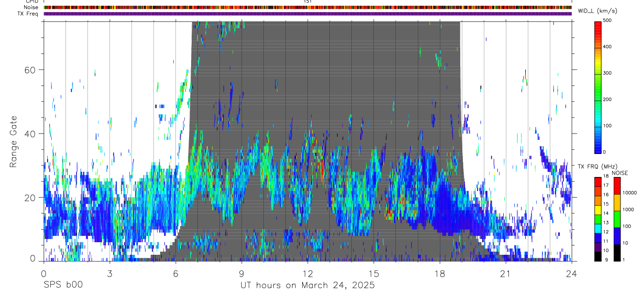The image size is (643, 296).
Task: Click the '1000' tick on NOISE scale
Action: click(x=628, y=209)
